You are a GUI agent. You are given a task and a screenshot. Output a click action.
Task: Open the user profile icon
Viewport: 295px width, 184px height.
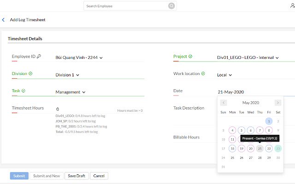click(292, 6)
